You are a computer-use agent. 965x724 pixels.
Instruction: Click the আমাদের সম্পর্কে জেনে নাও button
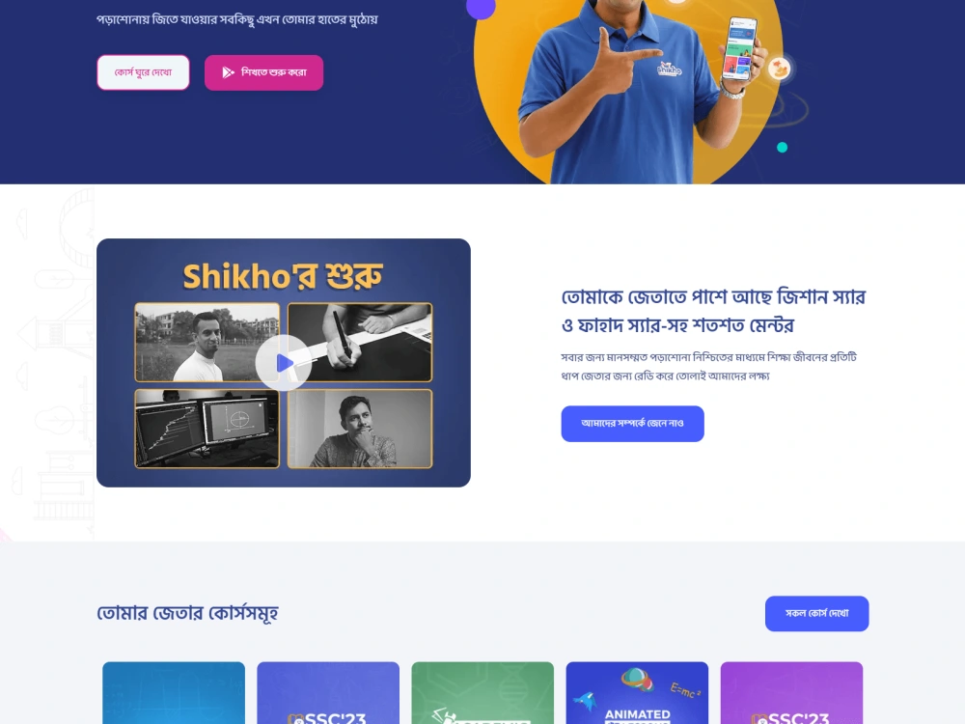coord(633,424)
